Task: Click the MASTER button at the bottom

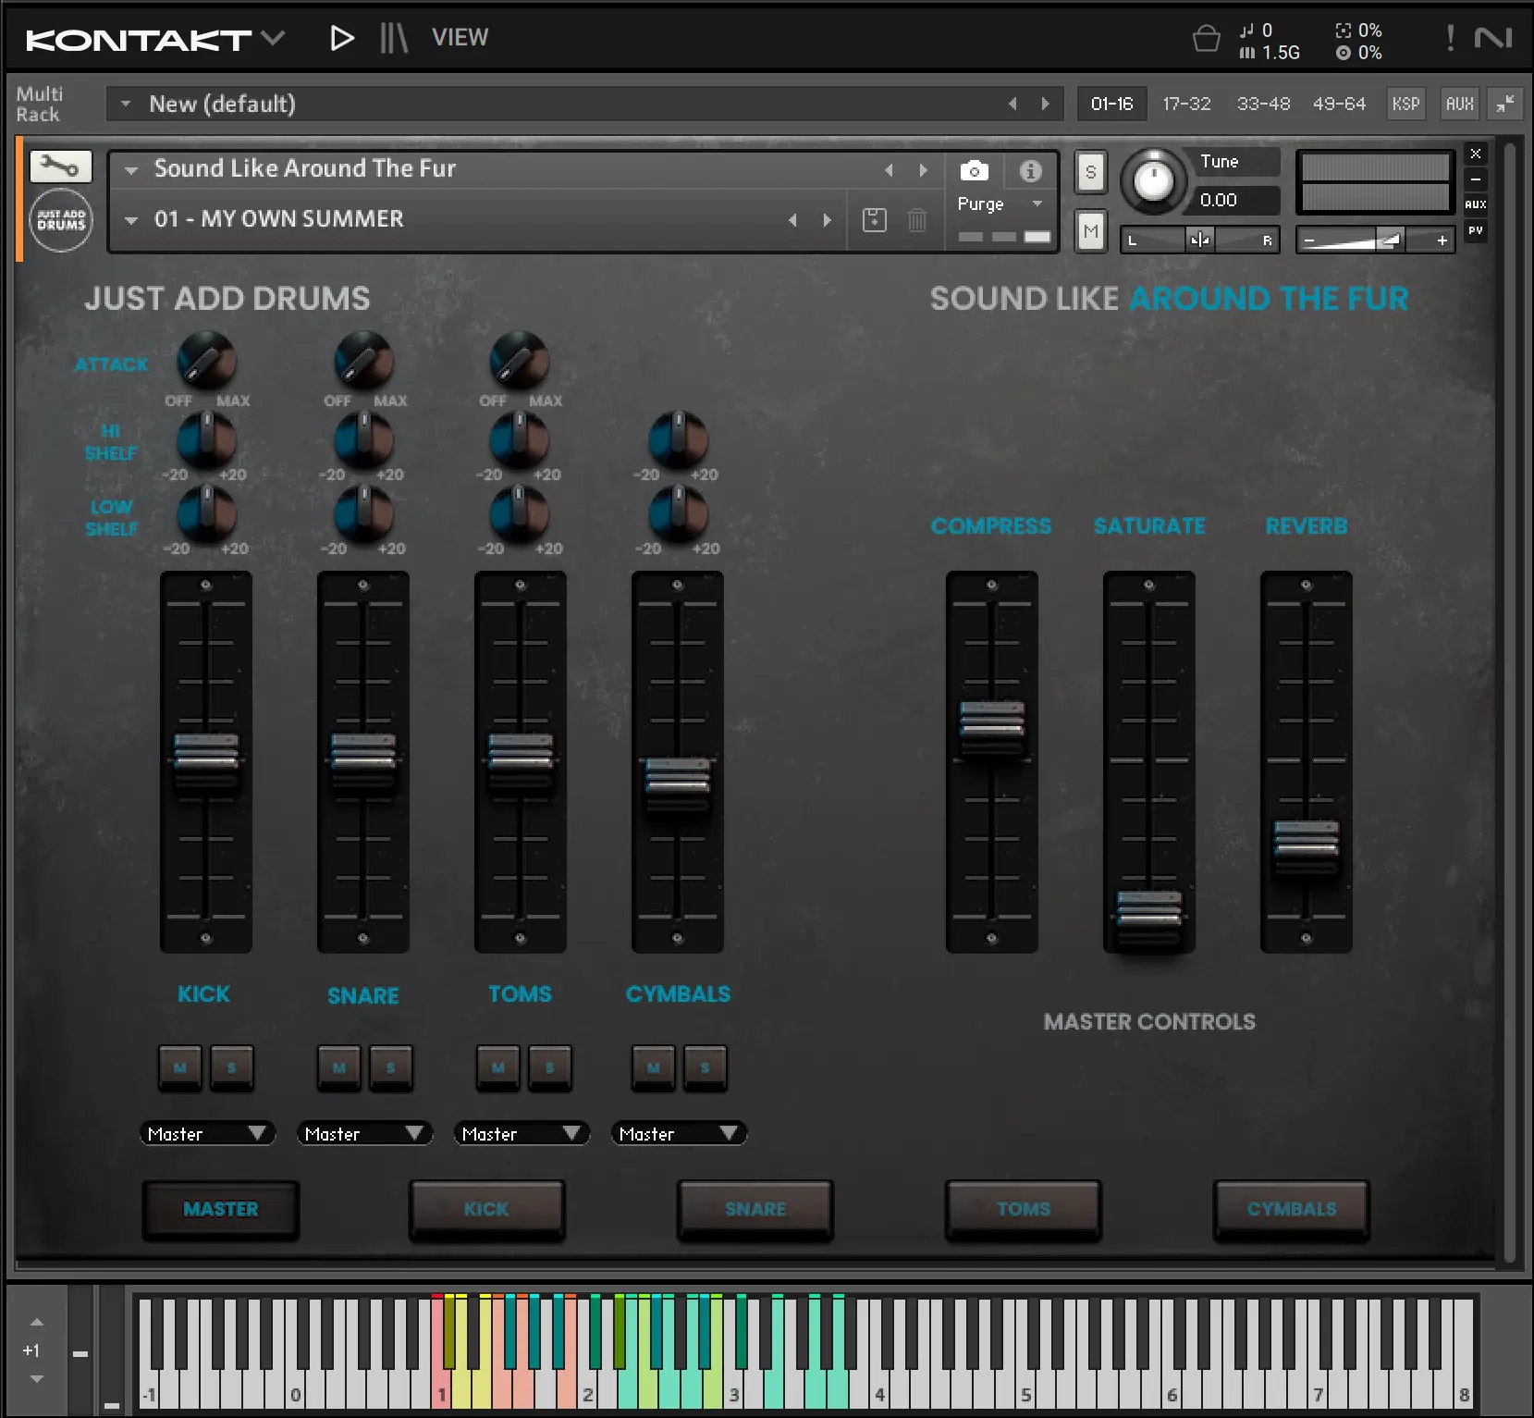Action: pos(221,1209)
